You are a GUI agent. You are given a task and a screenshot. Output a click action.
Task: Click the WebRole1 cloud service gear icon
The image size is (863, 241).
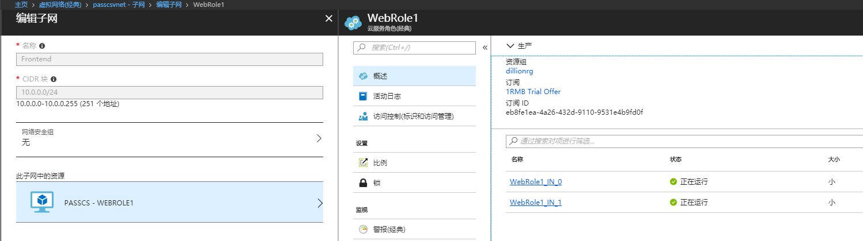point(353,23)
